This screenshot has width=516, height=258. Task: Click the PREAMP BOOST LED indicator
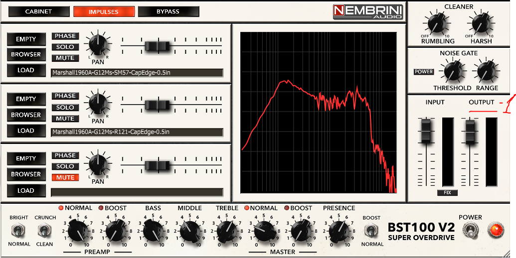(x=101, y=208)
